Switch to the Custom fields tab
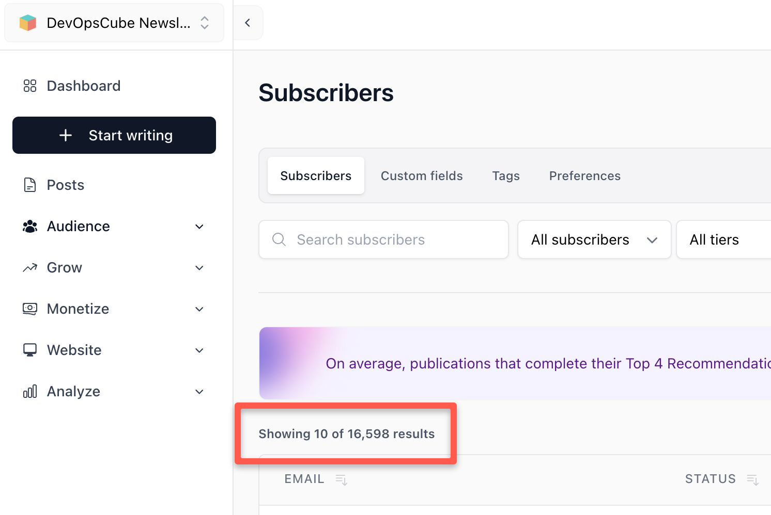The height and width of the screenshot is (515, 771). (x=422, y=175)
